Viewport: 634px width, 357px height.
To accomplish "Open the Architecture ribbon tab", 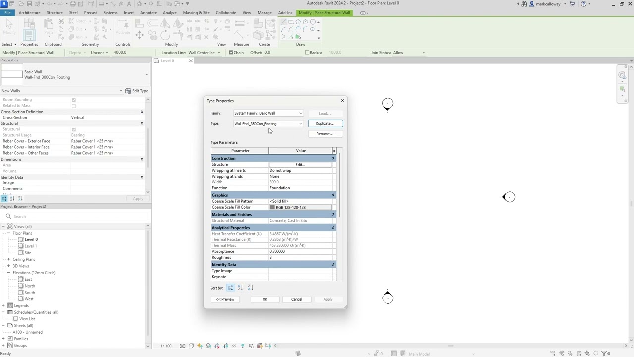I will click(30, 13).
